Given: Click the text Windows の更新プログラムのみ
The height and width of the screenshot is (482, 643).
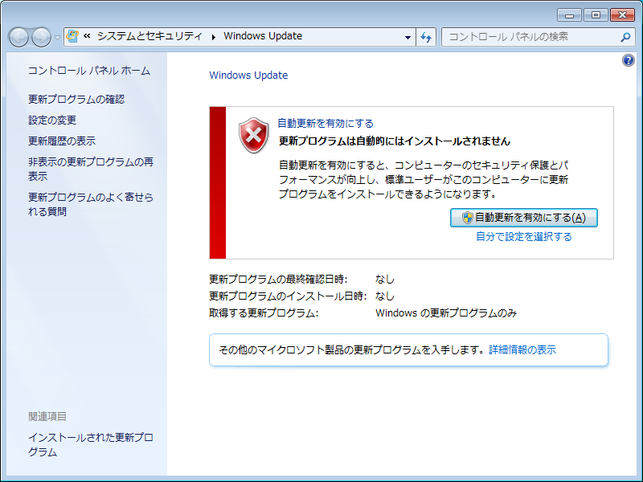Looking at the screenshot, I should point(446,312).
